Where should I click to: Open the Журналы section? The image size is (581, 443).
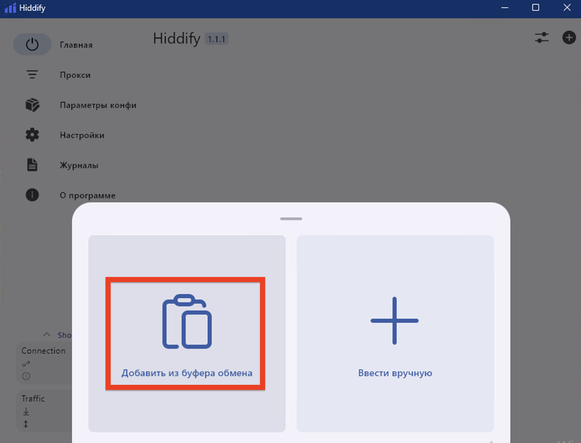tap(79, 165)
